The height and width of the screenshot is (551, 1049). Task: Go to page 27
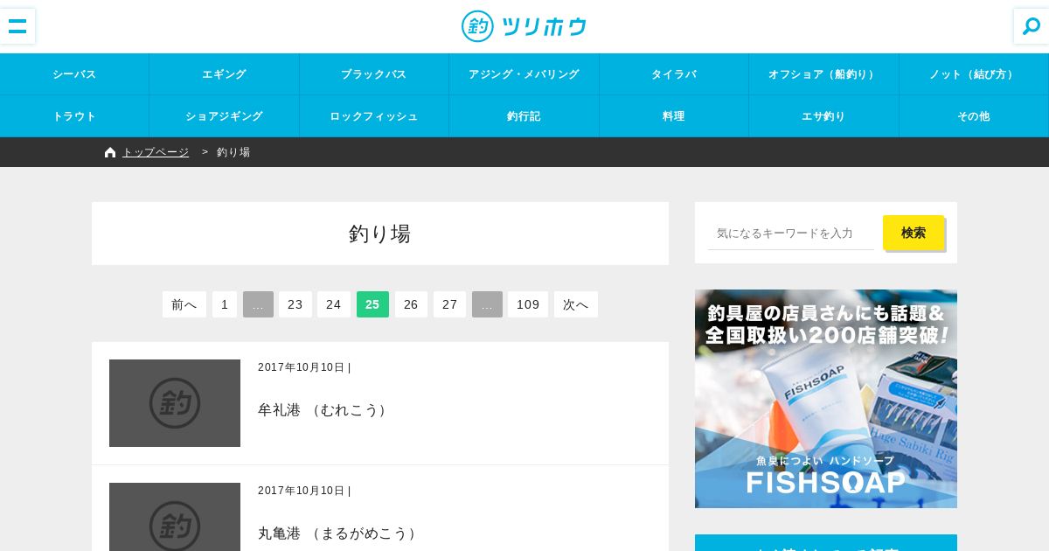coord(450,304)
